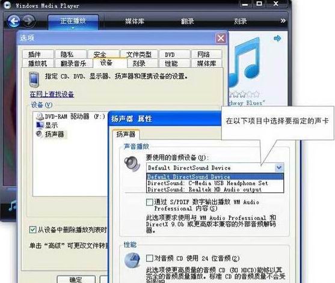Image resolution: width=335 pixels, height=283 pixels.
Task: Click the portable device icon in Options
Action: pos(34,80)
